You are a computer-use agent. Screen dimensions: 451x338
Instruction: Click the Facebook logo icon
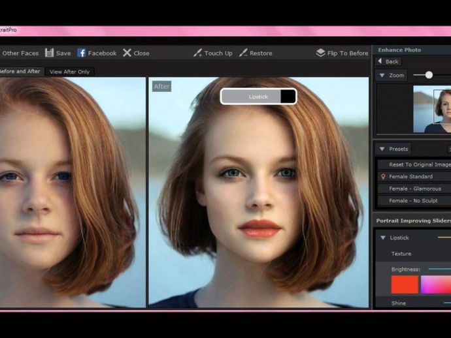coord(82,53)
